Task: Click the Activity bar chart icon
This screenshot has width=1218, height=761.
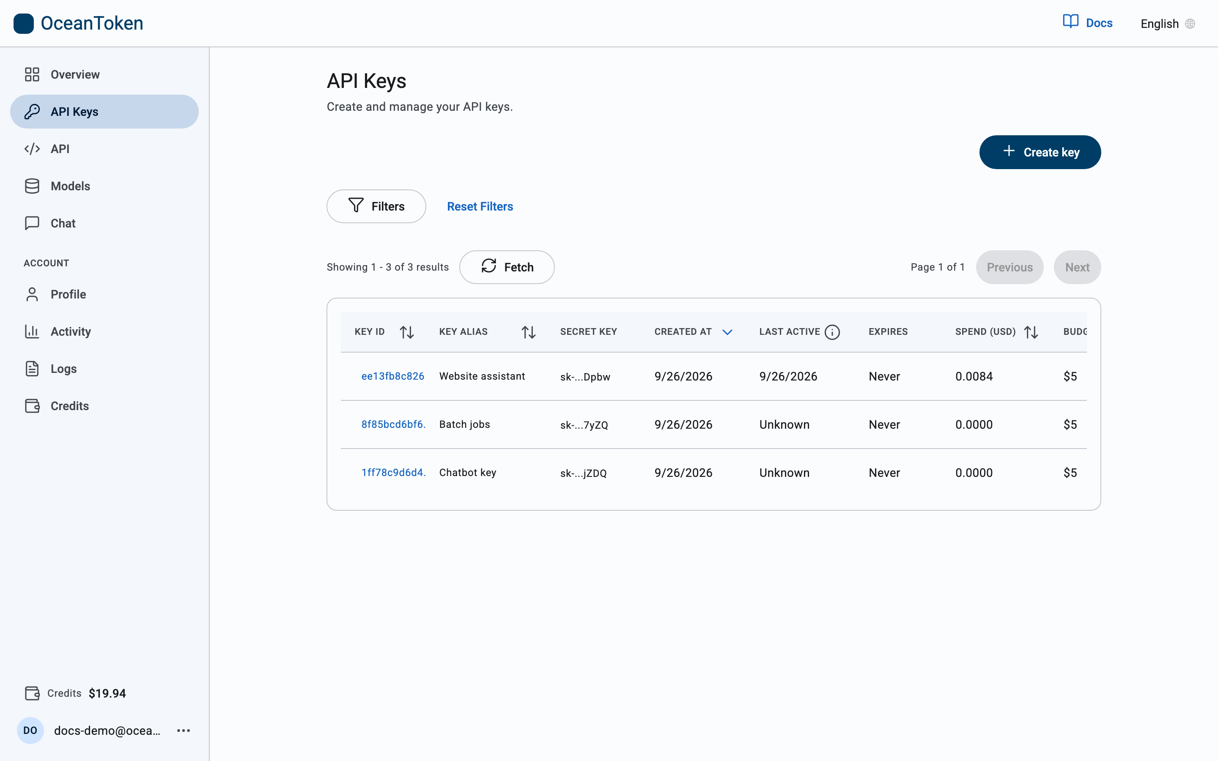Action: (x=32, y=331)
